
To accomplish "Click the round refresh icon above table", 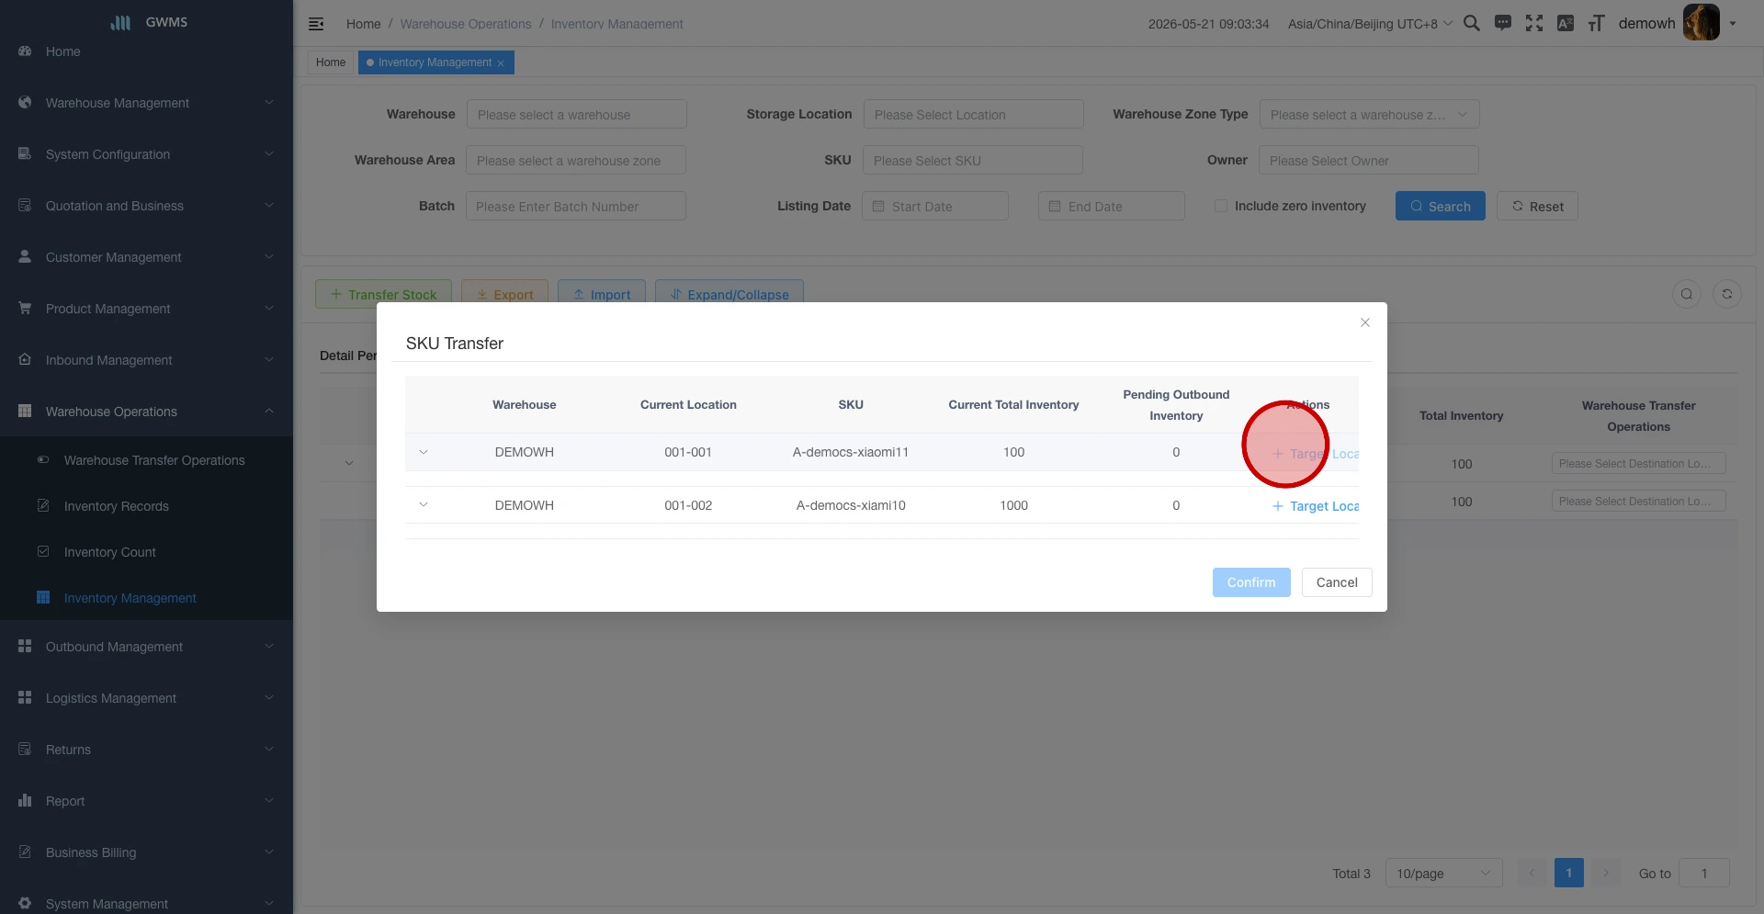I will [1727, 294].
